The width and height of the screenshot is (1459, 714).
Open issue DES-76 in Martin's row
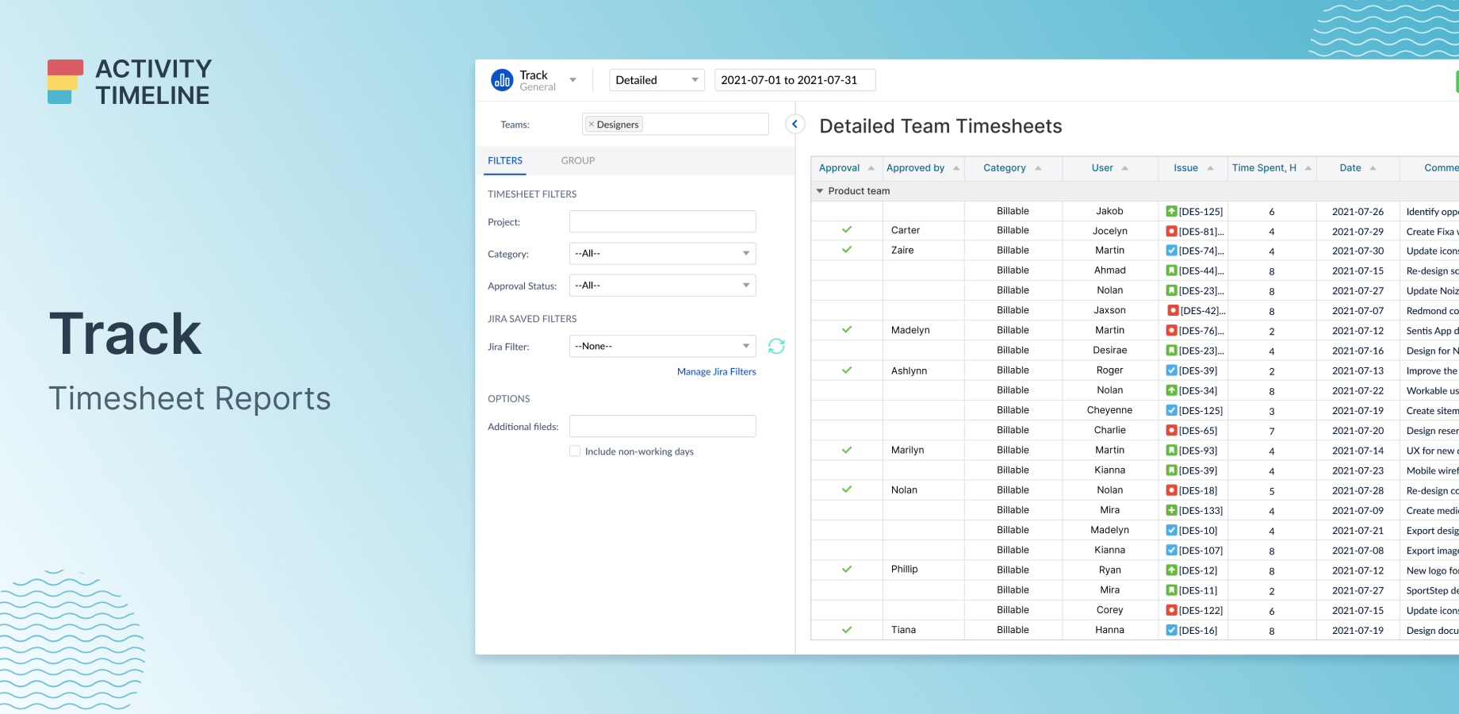[1201, 331]
